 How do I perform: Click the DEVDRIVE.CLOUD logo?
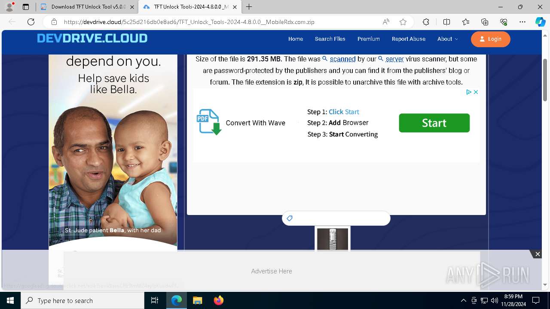(x=92, y=38)
